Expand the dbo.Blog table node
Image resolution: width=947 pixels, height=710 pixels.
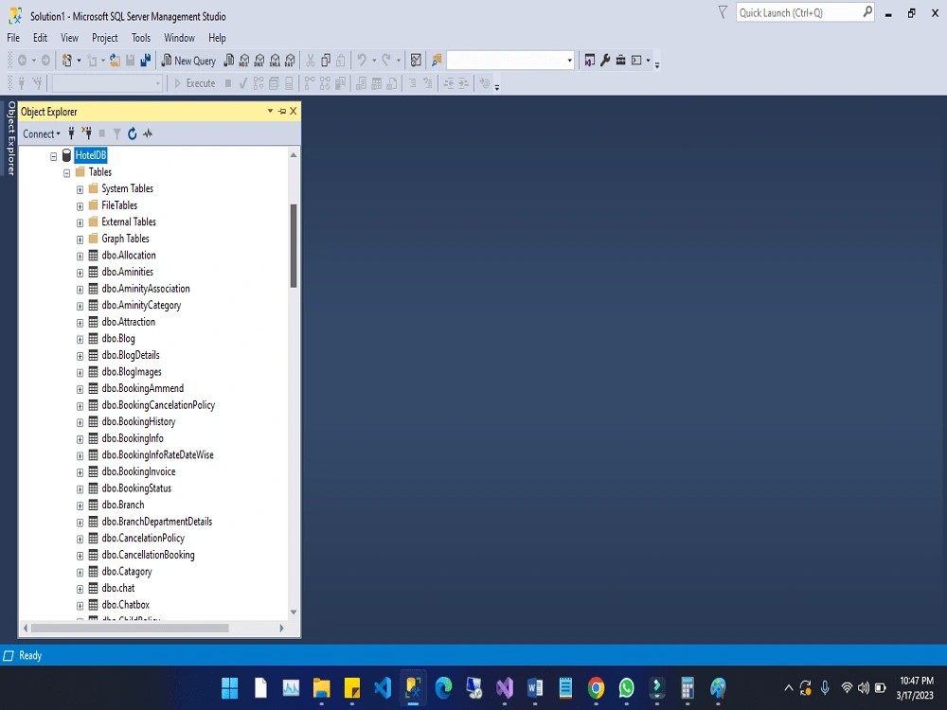click(80, 339)
